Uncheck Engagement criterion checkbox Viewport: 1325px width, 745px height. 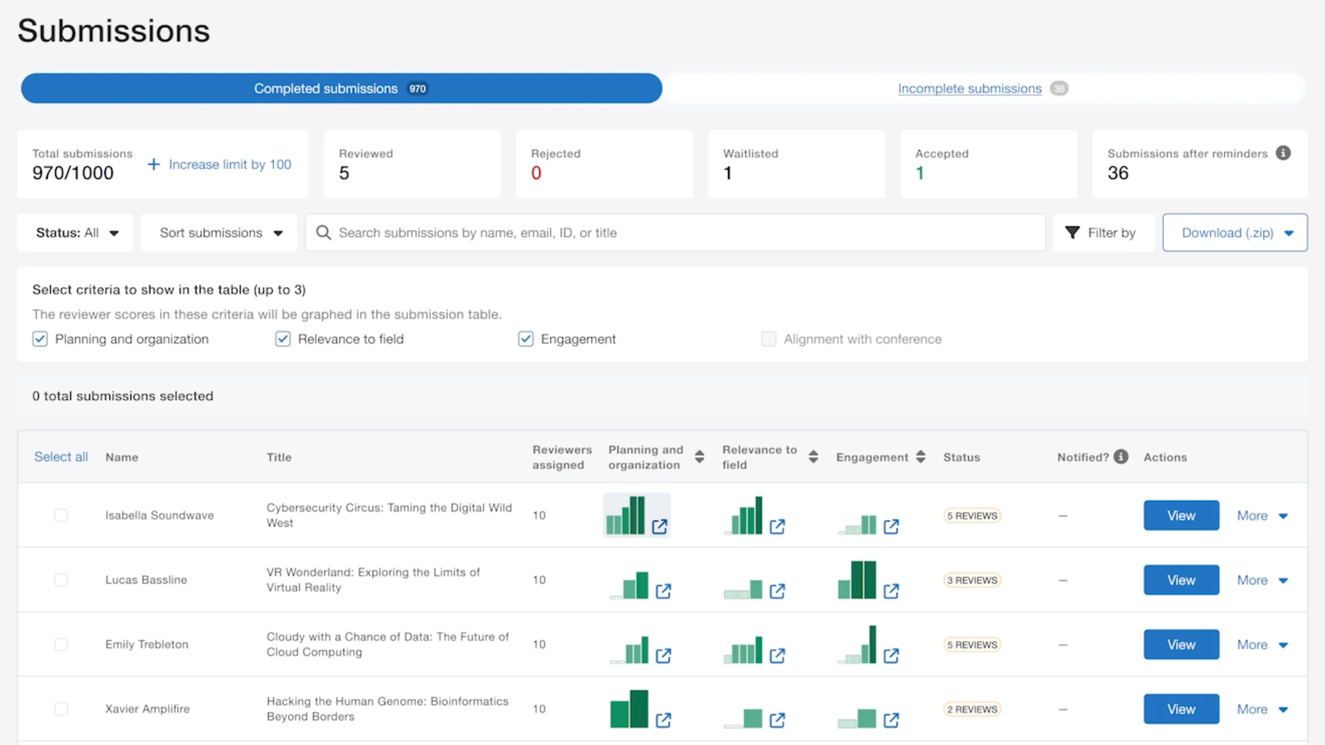point(526,339)
